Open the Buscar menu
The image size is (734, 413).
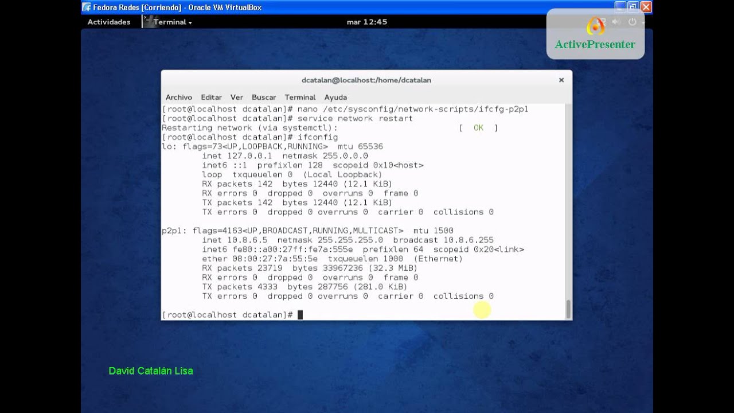click(x=264, y=97)
